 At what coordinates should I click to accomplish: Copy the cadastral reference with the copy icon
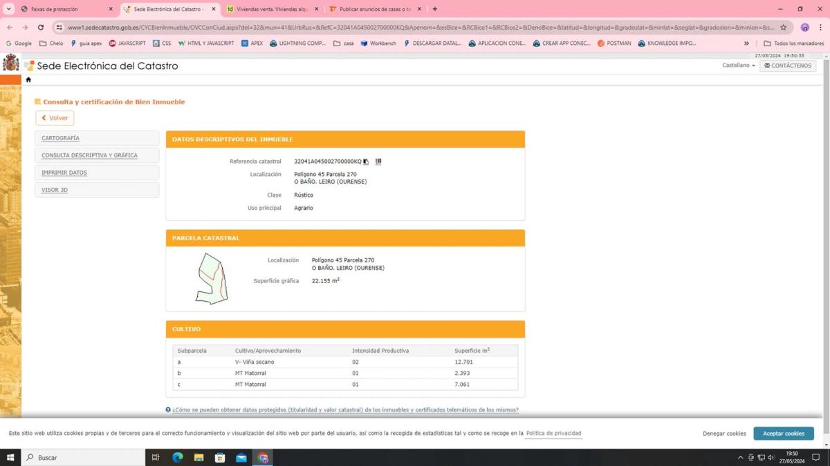pyautogui.click(x=366, y=162)
